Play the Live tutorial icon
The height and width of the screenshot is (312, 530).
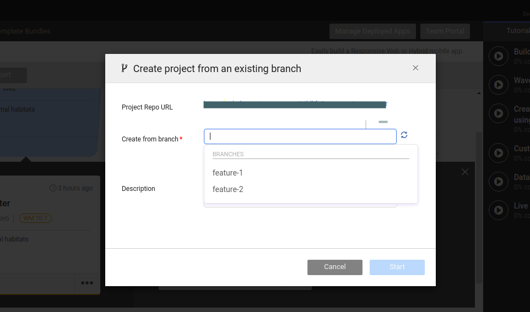click(499, 210)
